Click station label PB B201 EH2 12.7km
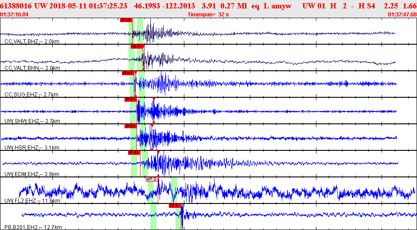The width and height of the screenshot is (417, 230). point(33,227)
